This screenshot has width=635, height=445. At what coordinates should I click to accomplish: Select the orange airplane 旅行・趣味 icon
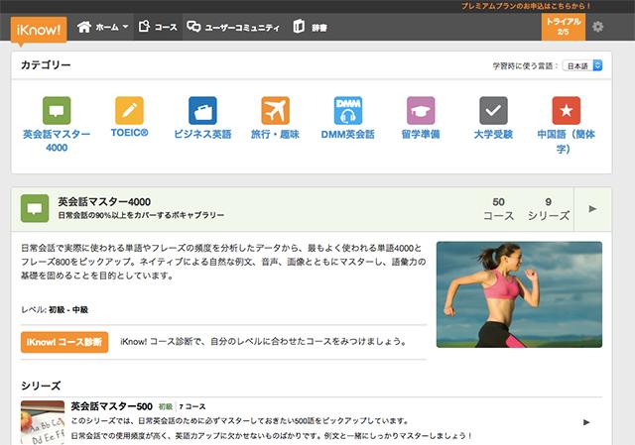tap(276, 110)
